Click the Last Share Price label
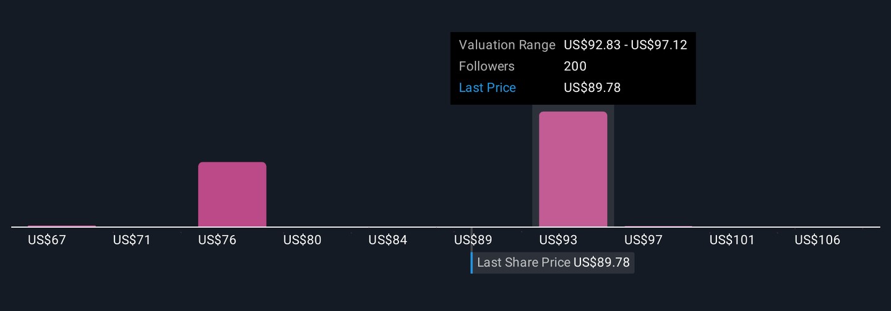Image resolution: width=891 pixels, height=311 pixels. [x=523, y=262]
